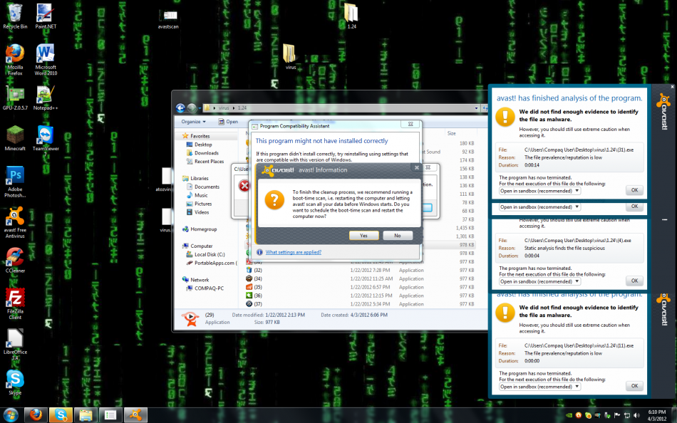
Task: Select Favorites in the Explorer navigation pane
Action: [x=200, y=136]
